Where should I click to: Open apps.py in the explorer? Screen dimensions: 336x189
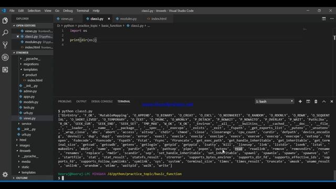[x=29, y=97]
